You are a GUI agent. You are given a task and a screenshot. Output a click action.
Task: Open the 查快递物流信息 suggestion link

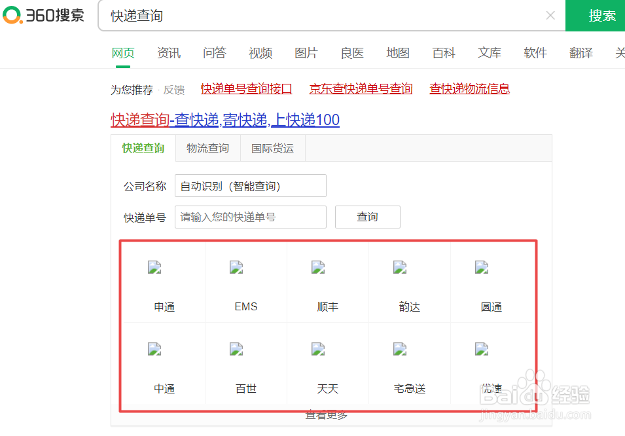point(469,88)
